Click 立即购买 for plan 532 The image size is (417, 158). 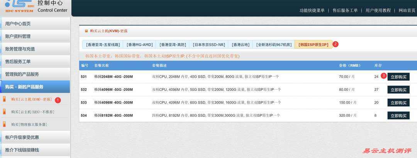[398, 90]
